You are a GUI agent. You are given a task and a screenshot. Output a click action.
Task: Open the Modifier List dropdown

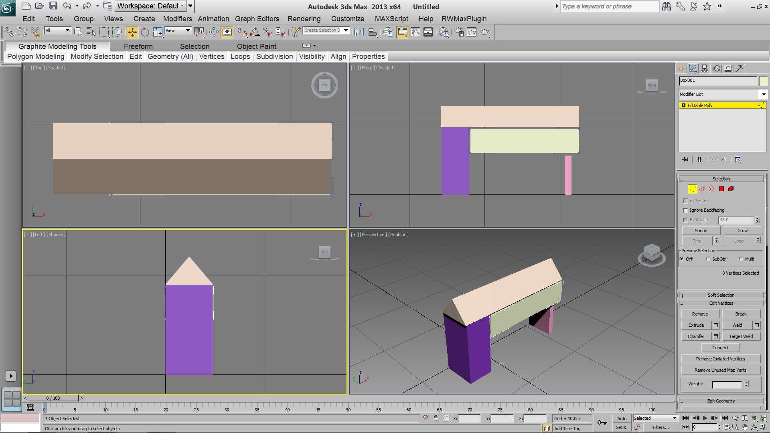pyautogui.click(x=763, y=94)
